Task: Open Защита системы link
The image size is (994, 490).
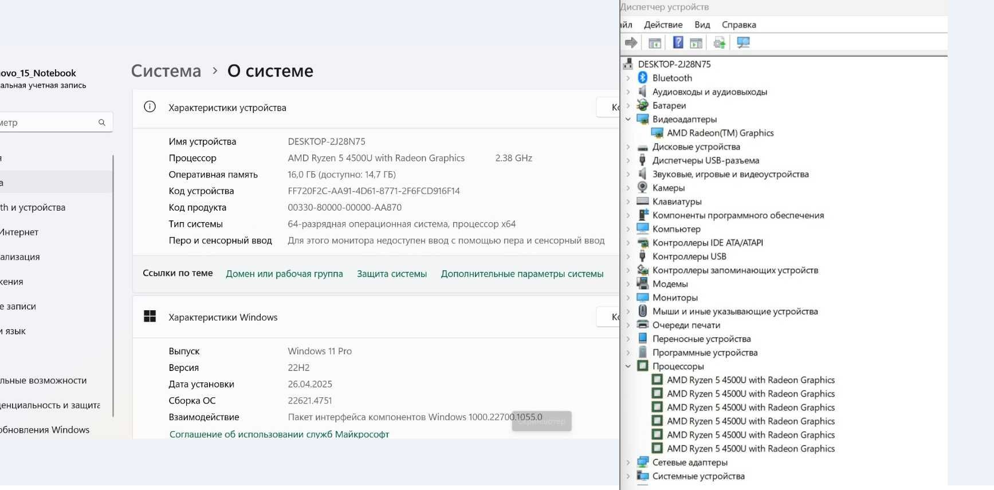Action: [x=392, y=274]
